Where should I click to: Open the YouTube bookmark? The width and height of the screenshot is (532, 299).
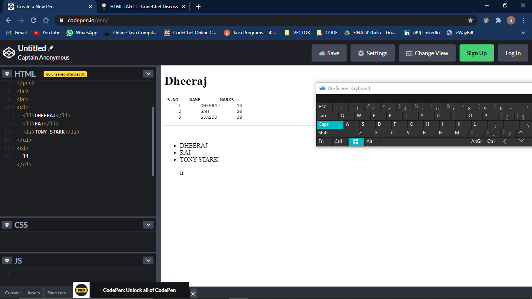coord(46,33)
